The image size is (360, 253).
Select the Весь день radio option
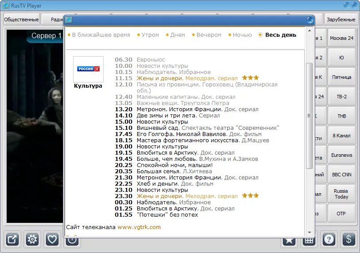pos(277,35)
